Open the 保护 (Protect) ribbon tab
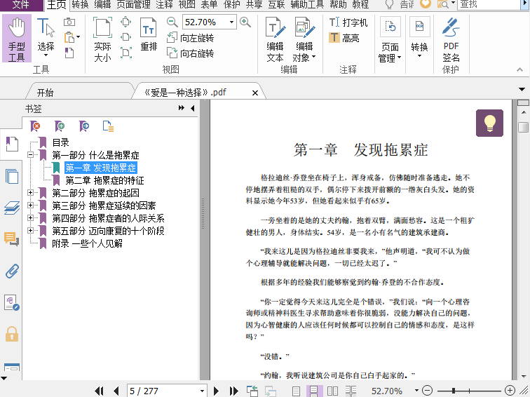Image resolution: width=530 pixels, height=397 pixels. (x=231, y=4)
